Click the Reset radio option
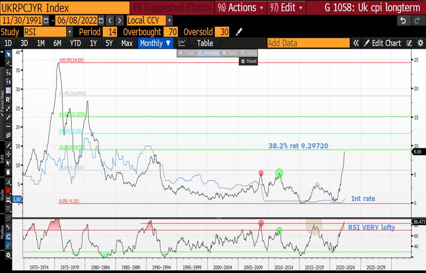Screen dimensions: 426x273 [x=249, y=62]
